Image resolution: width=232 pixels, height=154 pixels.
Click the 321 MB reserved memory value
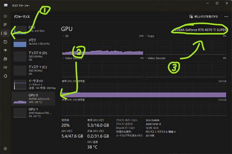[x=150, y=136]
